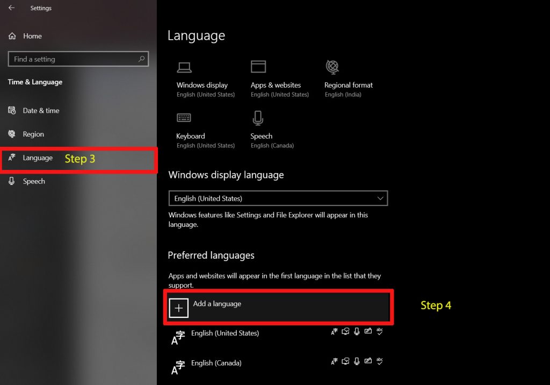Open Keyboard English (United States) tile
Image resolution: width=550 pixels, height=385 pixels.
(206, 130)
